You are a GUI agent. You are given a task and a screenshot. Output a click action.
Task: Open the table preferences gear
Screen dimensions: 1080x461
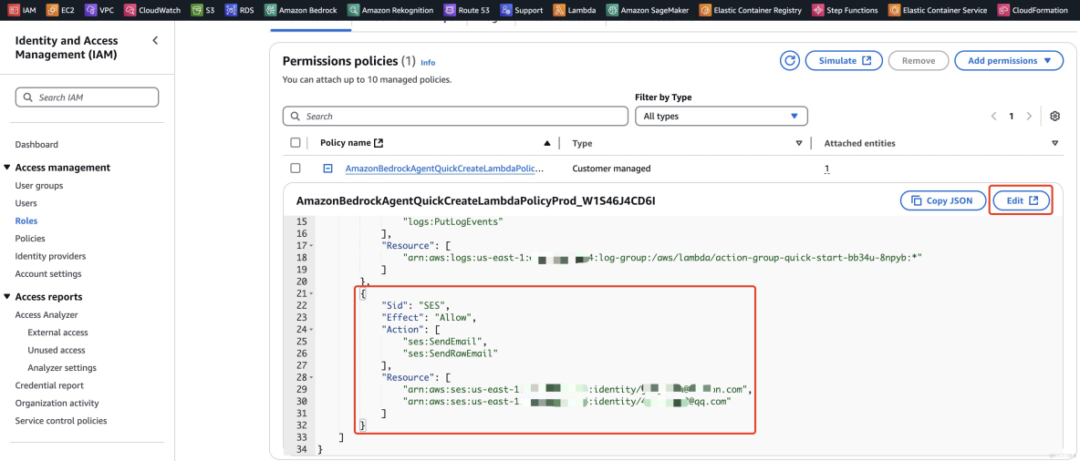[1054, 117]
